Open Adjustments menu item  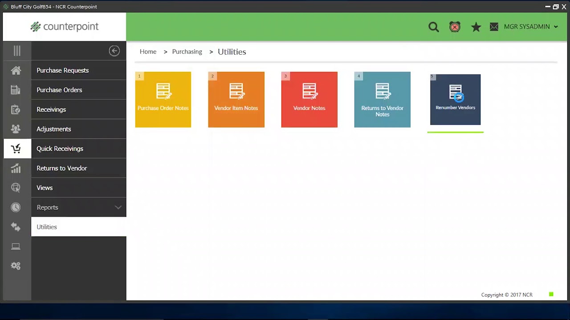coord(79,129)
